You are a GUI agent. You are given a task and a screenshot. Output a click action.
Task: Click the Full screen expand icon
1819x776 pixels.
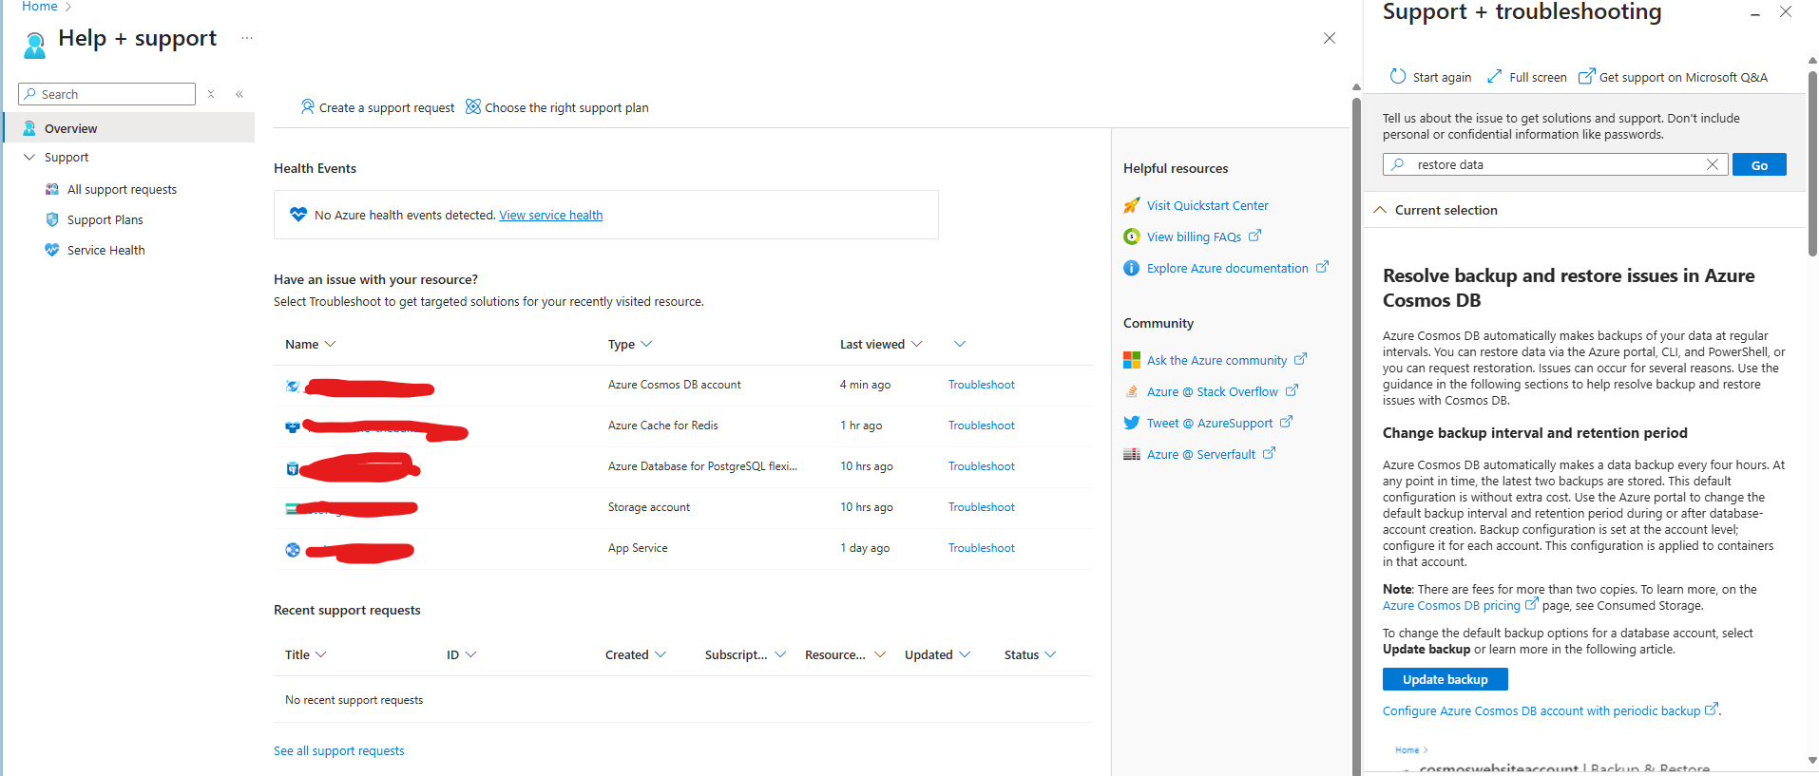[1494, 76]
